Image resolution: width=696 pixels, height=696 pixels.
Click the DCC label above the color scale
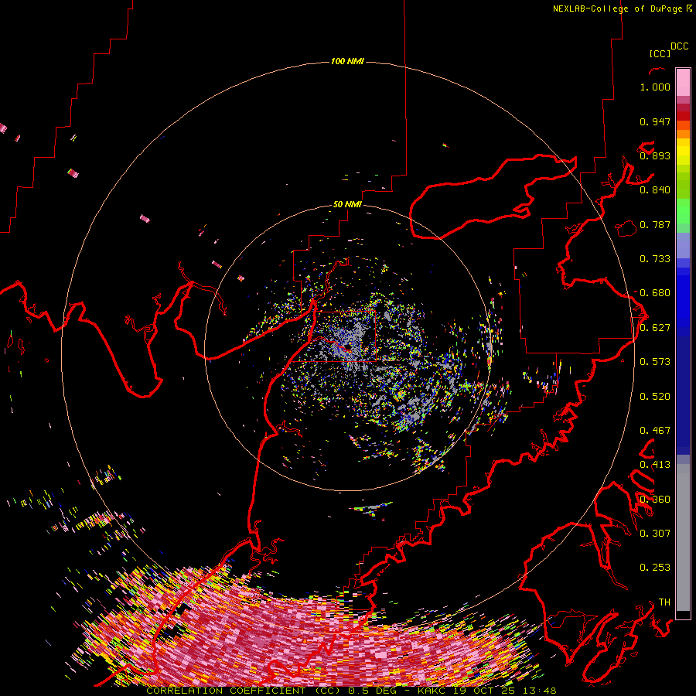click(x=680, y=46)
